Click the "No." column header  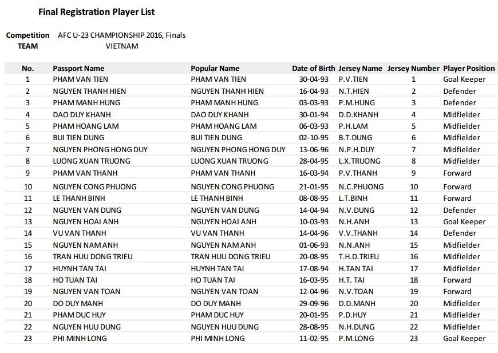coord(27,68)
